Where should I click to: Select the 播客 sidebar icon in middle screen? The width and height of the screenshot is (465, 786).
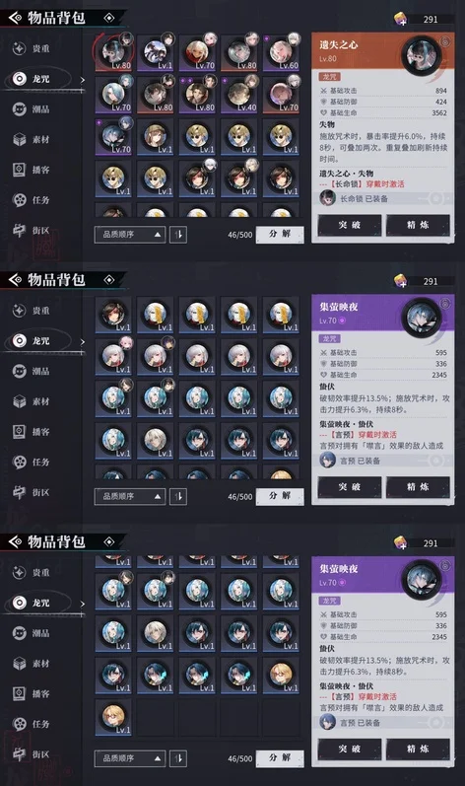point(19,432)
